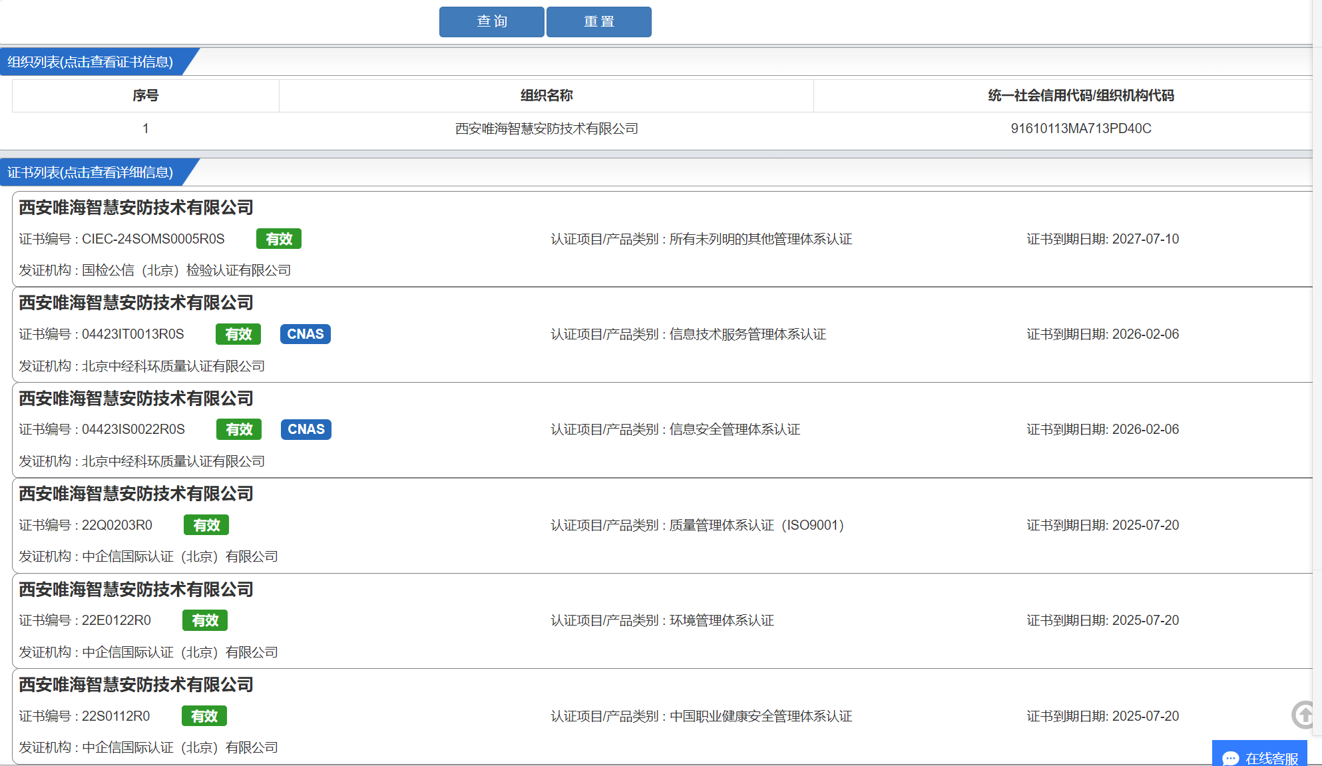Click category 信息安全管理体系认证

pyautogui.click(x=734, y=429)
